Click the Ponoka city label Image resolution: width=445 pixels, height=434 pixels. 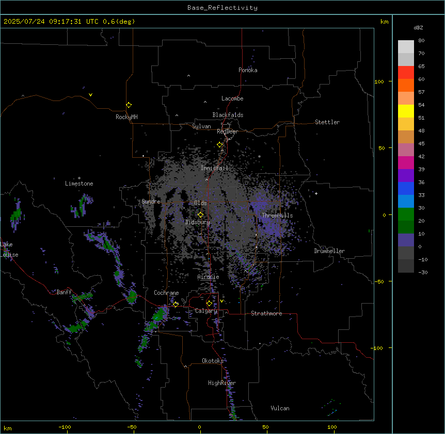tap(248, 70)
